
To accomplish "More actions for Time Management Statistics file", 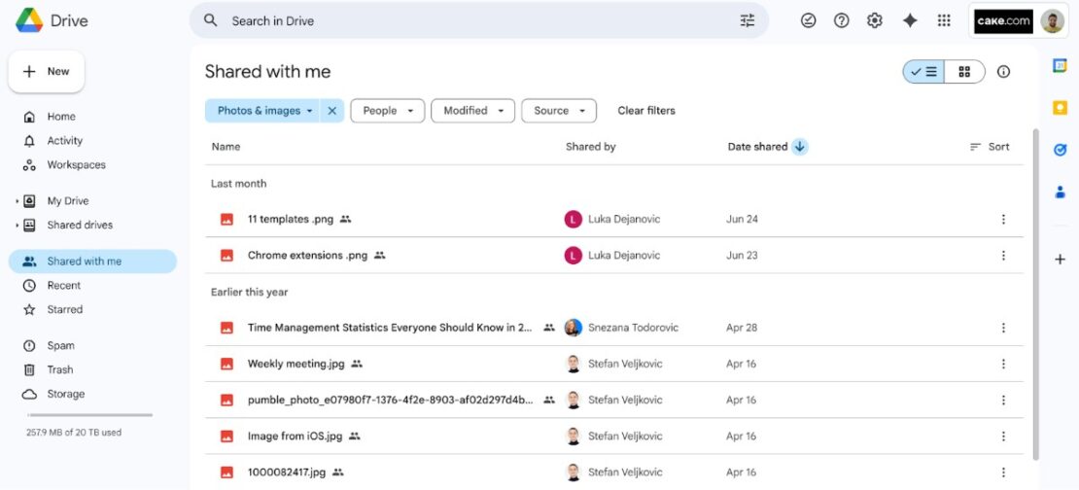I will [1003, 329].
